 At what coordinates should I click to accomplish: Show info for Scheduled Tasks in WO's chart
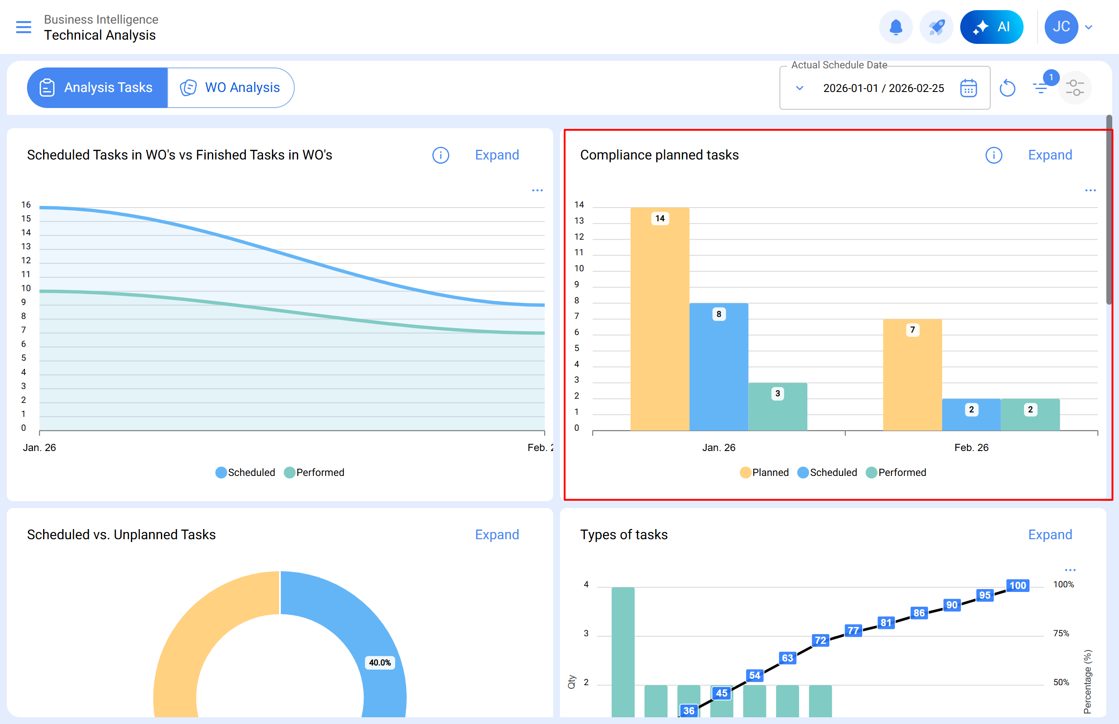coord(440,155)
